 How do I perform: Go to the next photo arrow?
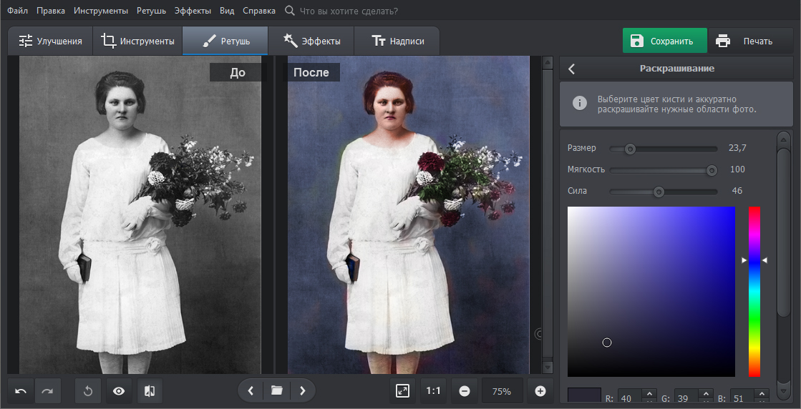(x=303, y=390)
